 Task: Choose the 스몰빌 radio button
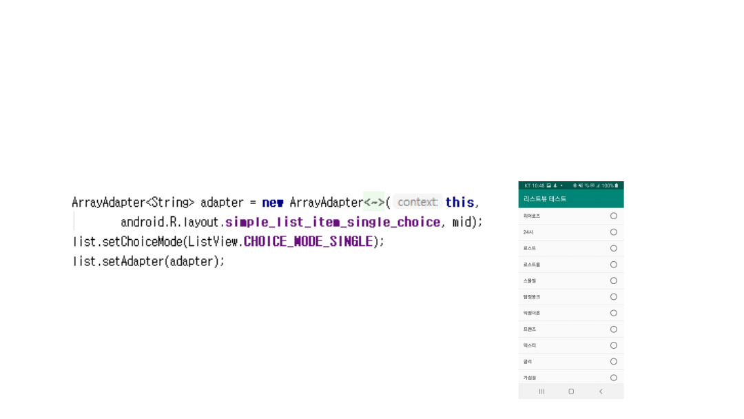(613, 281)
